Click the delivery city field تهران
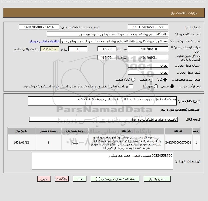208x201 pixels. (148, 73)
